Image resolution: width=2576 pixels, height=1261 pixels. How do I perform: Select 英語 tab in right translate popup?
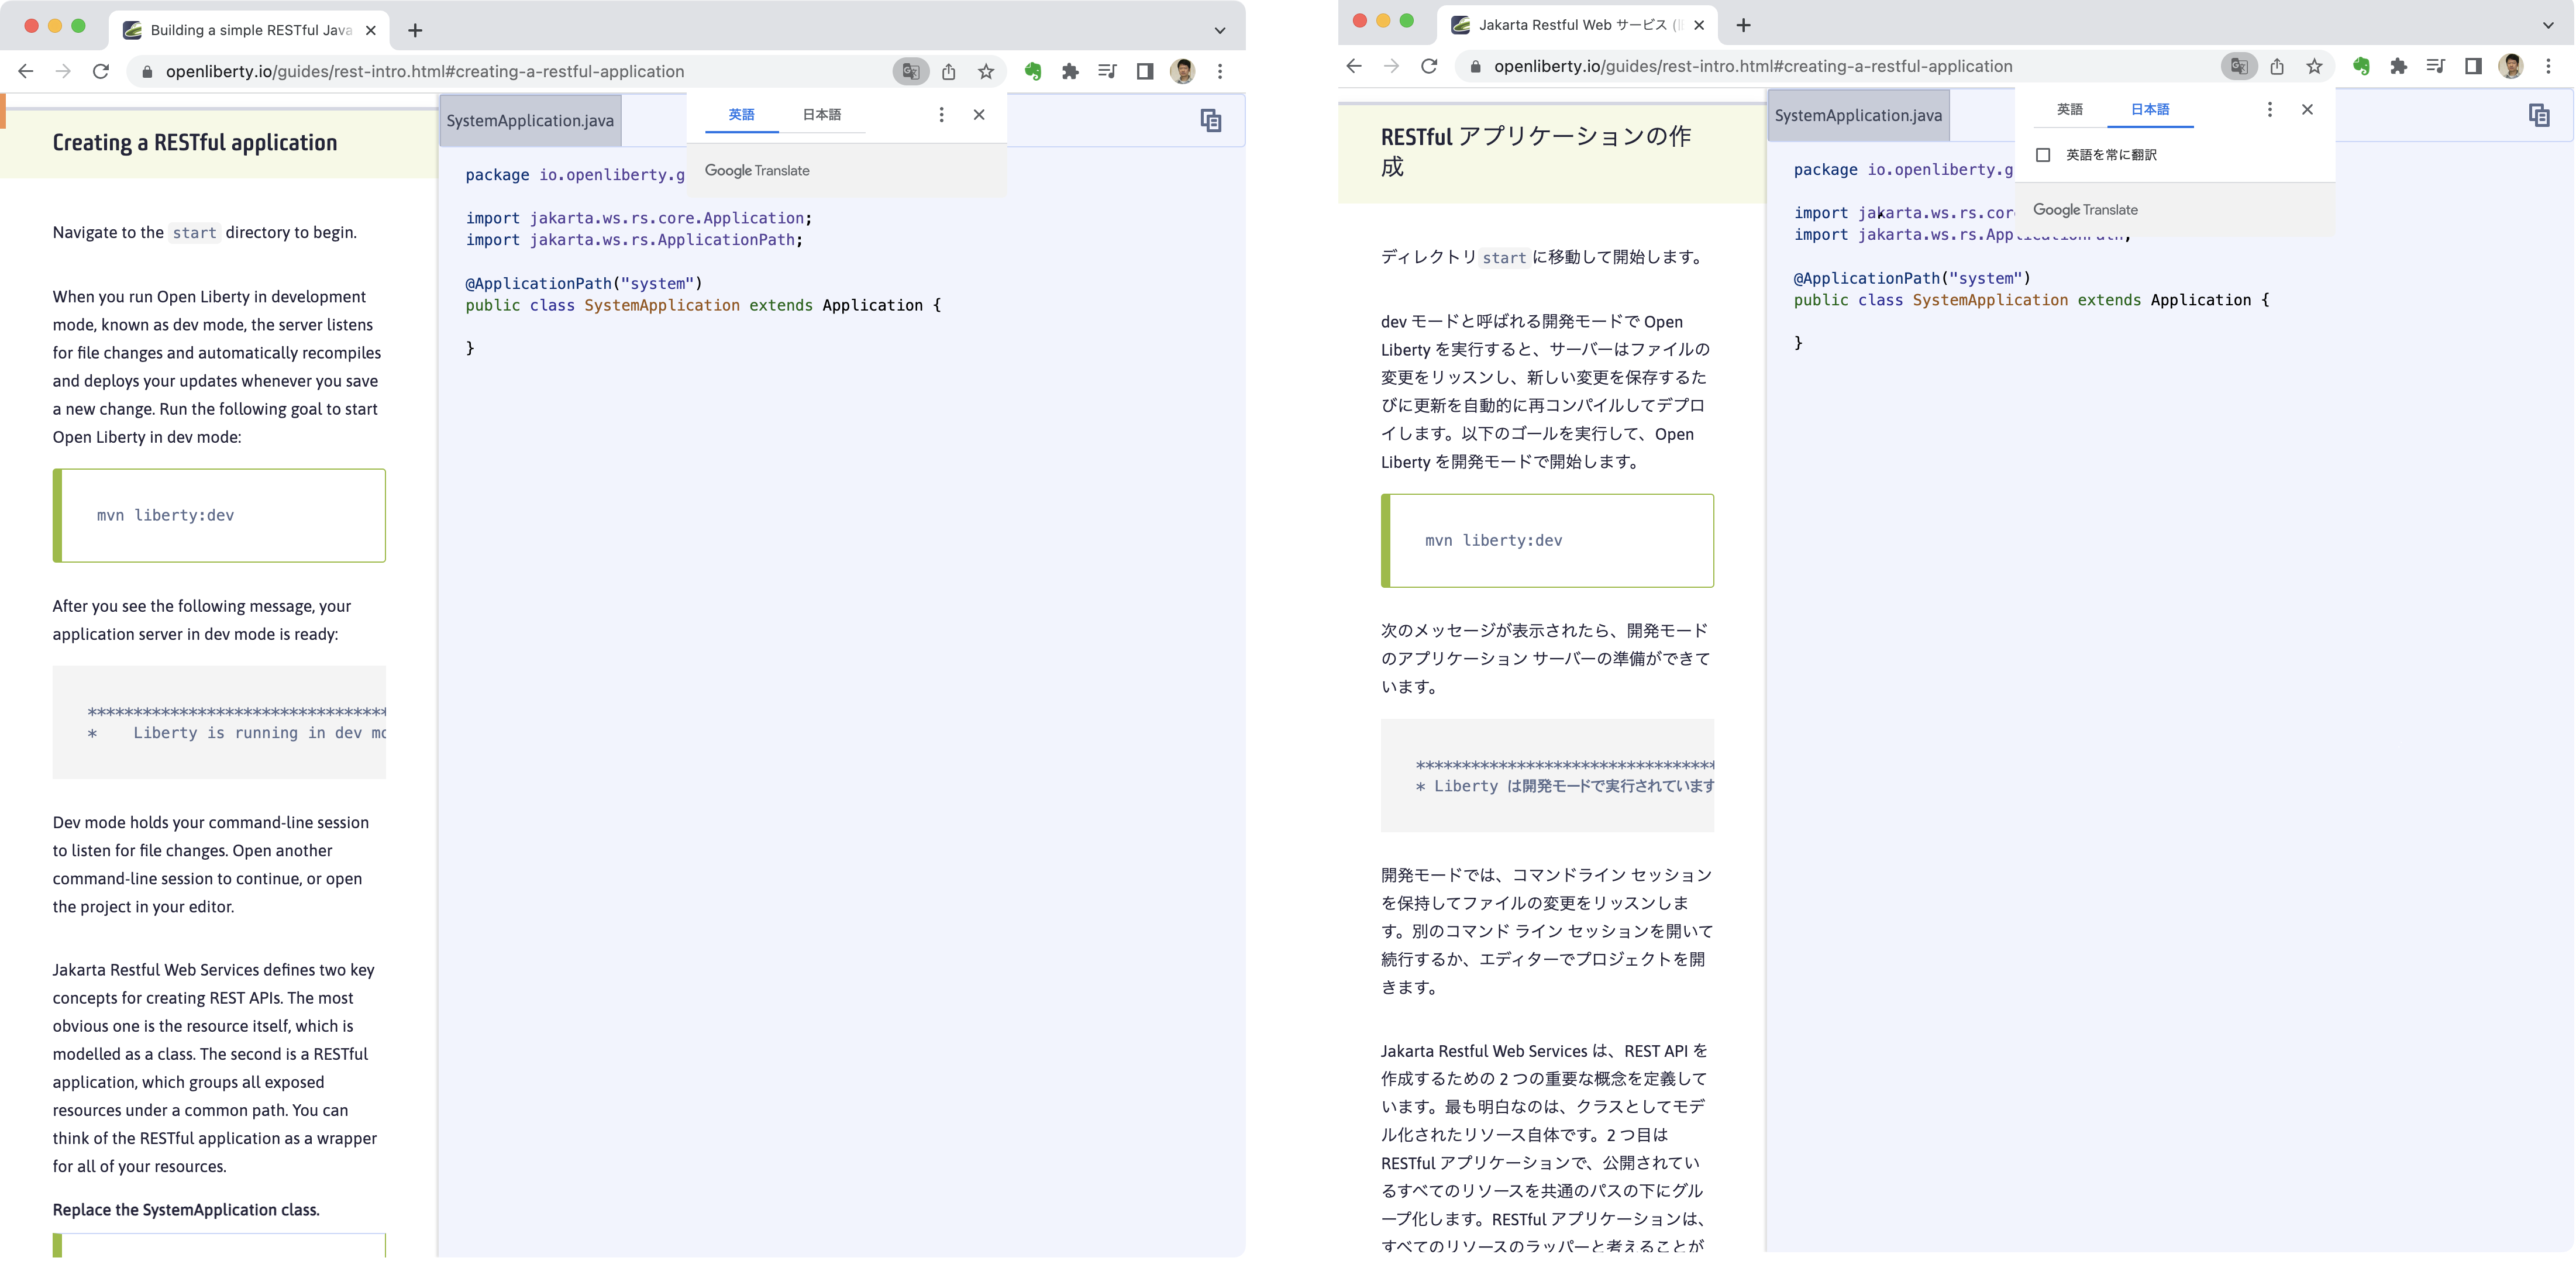point(2070,110)
